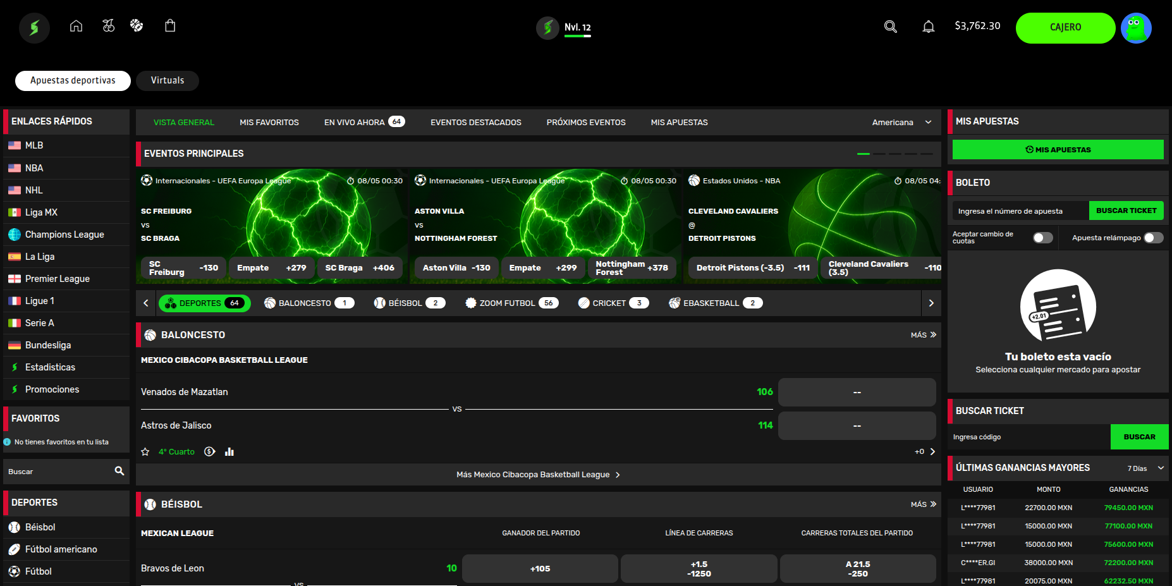
Task: Select Cricket category
Action: pos(613,303)
